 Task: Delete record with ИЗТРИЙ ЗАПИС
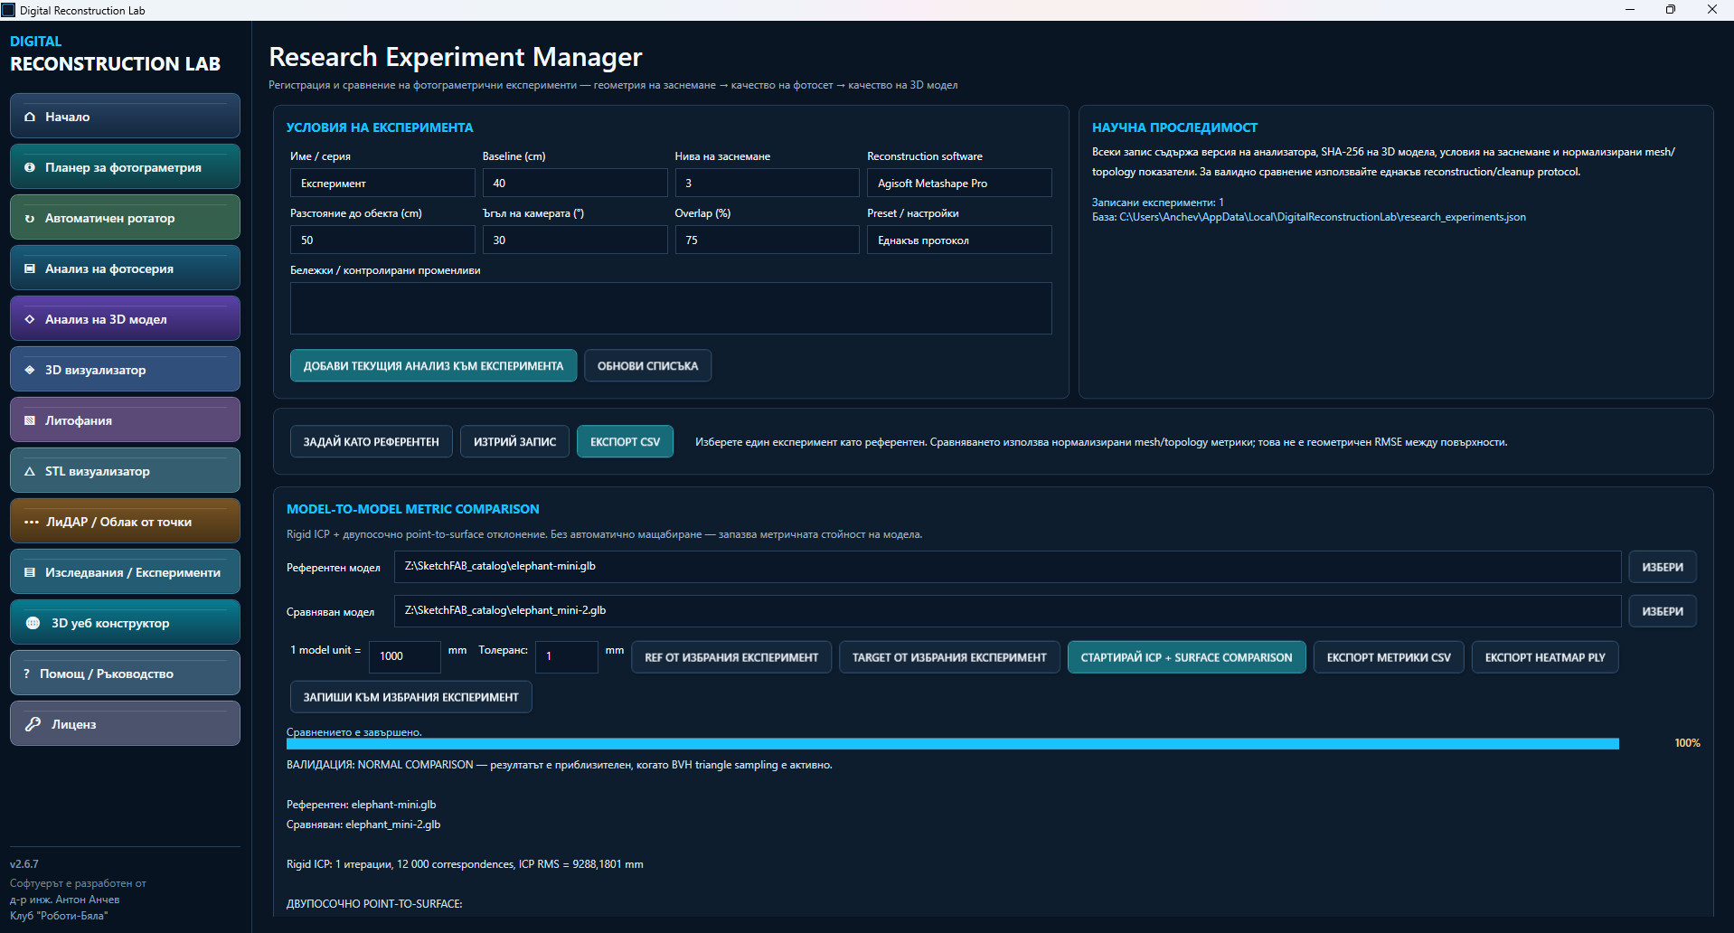pos(514,442)
